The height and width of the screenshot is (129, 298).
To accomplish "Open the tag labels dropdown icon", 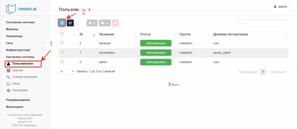I will pos(105,23).
